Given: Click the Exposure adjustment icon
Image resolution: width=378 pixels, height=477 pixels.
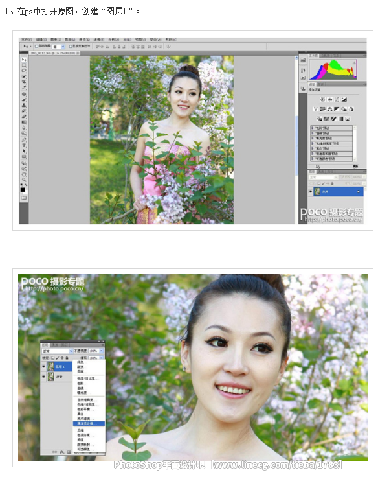Looking at the screenshot, I should 344,99.
